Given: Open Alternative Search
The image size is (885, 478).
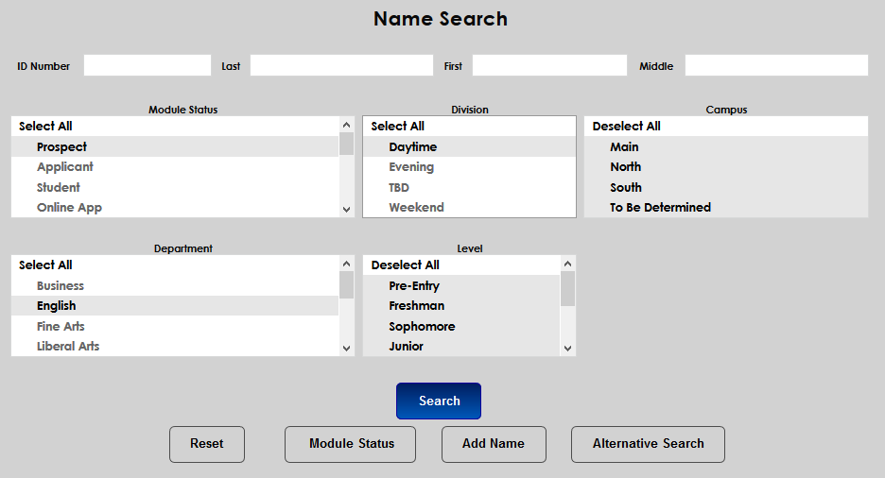Looking at the screenshot, I should pos(648,444).
